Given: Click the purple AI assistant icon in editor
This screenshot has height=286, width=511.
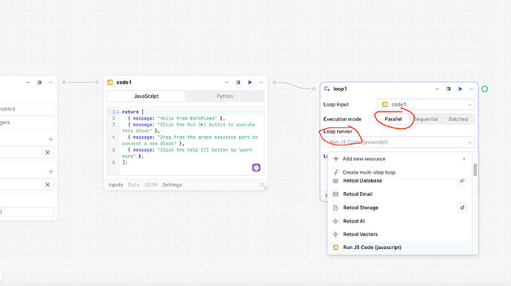Looking at the screenshot, I should click(x=256, y=167).
